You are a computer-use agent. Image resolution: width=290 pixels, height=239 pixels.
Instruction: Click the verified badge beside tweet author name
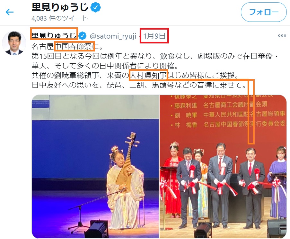[x=82, y=36]
